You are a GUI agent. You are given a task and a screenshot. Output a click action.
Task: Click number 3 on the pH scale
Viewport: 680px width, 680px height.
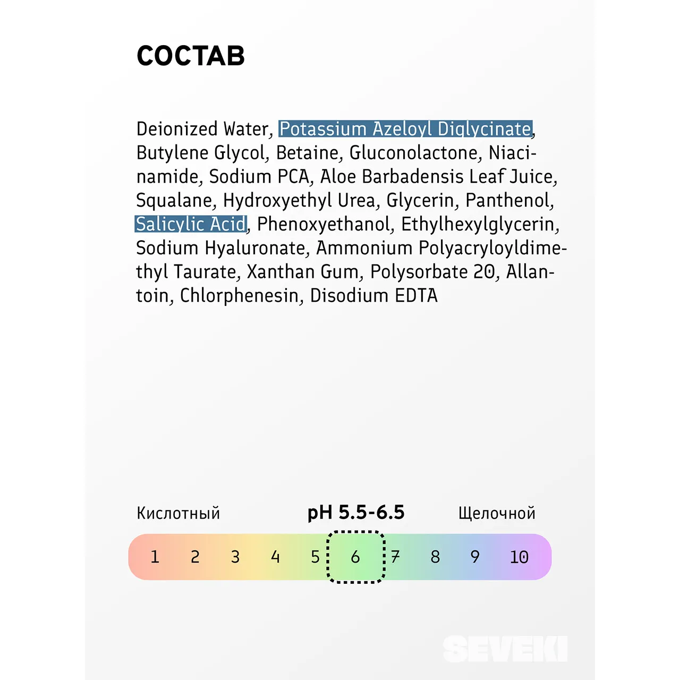235,557
